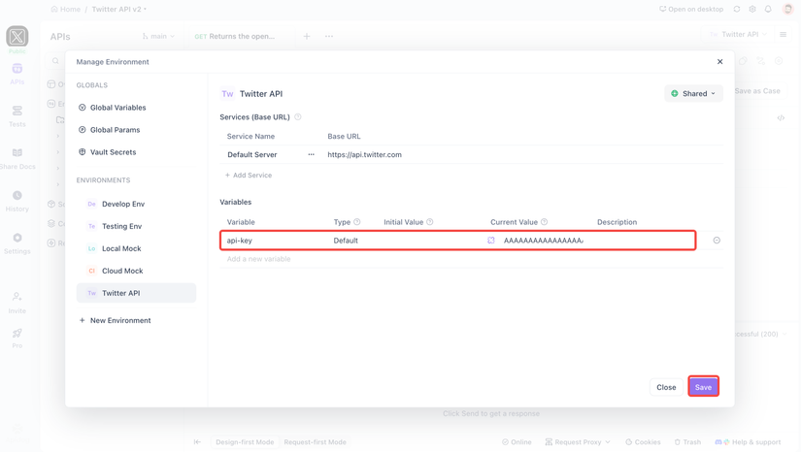The height and width of the screenshot is (452, 801).
Task: Open the settings gear in top bar
Action: [x=752, y=9]
